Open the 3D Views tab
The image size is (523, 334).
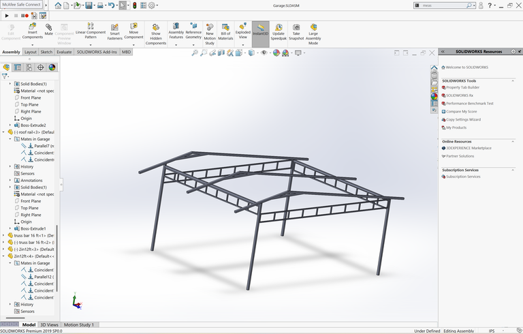(x=49, y=324)
